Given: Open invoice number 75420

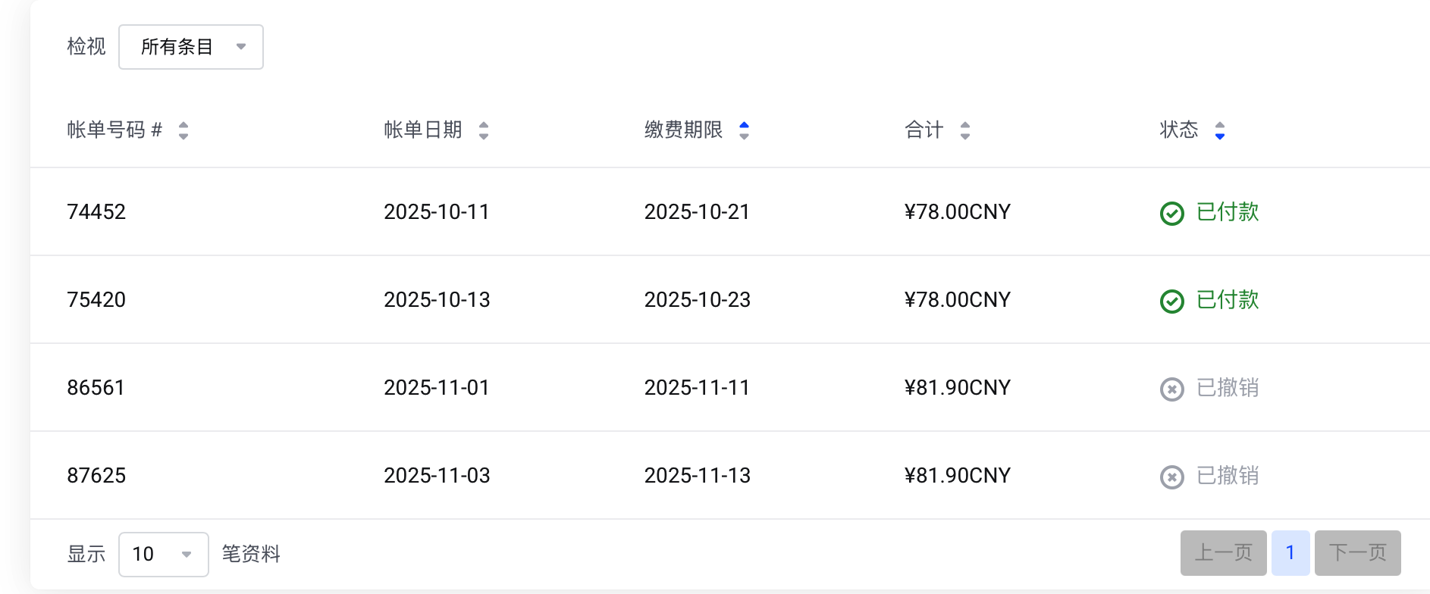Looking at the screenshot, I should pos(96,300).
